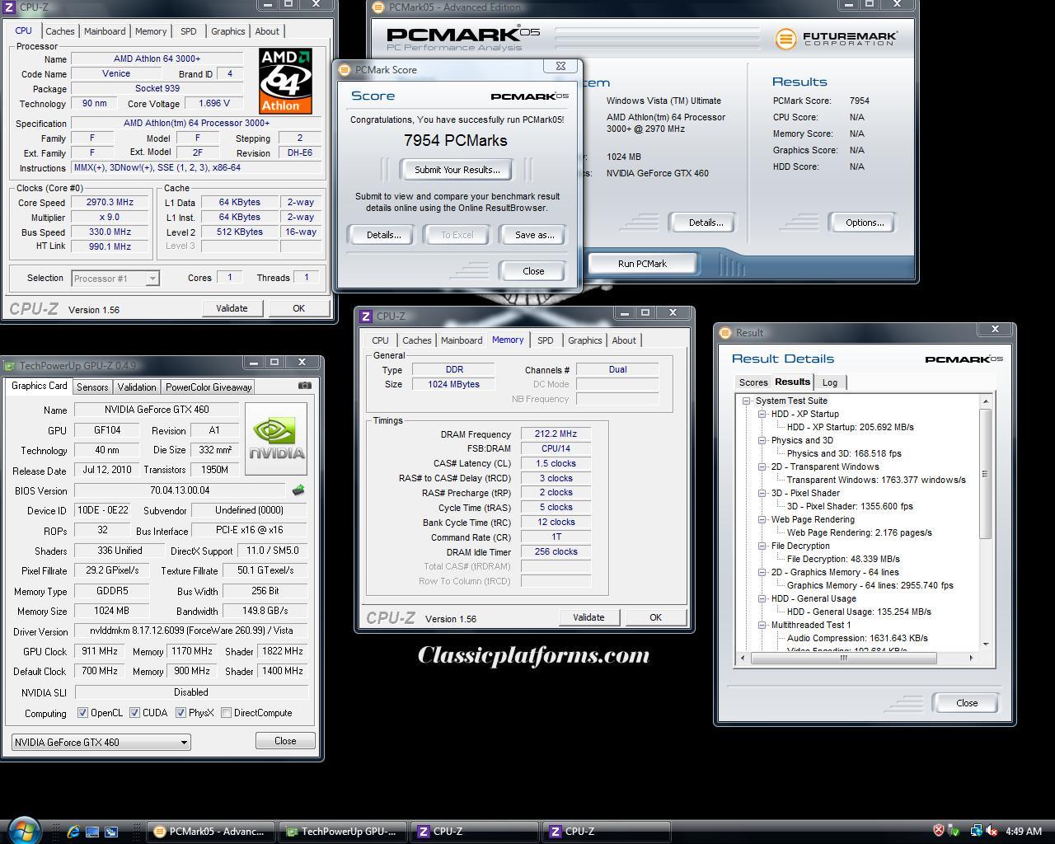Select the 'Physics and 3D: 168.518 fps' result row

844,453
